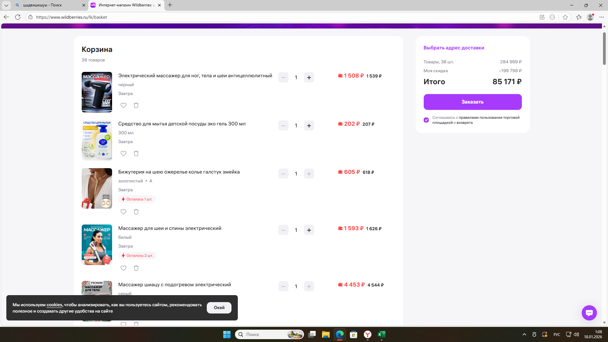The image size is (608, 342).
Task: Click the browser refresh icon
Action: (x=18, y=17)
